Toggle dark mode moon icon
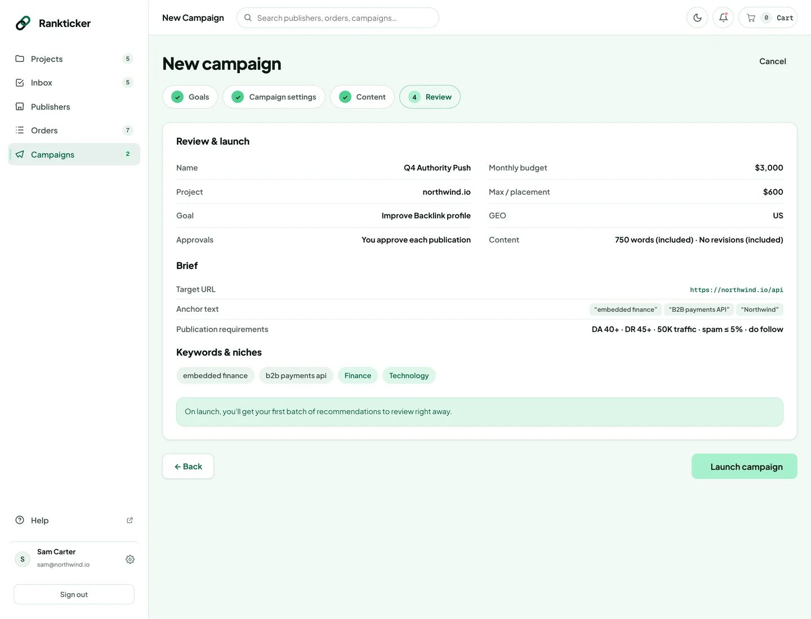Screen dimensions: 811x619 point(697,17)
